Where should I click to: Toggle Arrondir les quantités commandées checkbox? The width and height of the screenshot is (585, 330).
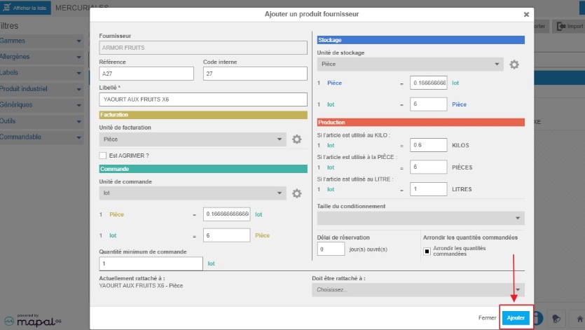pos(427,252)
